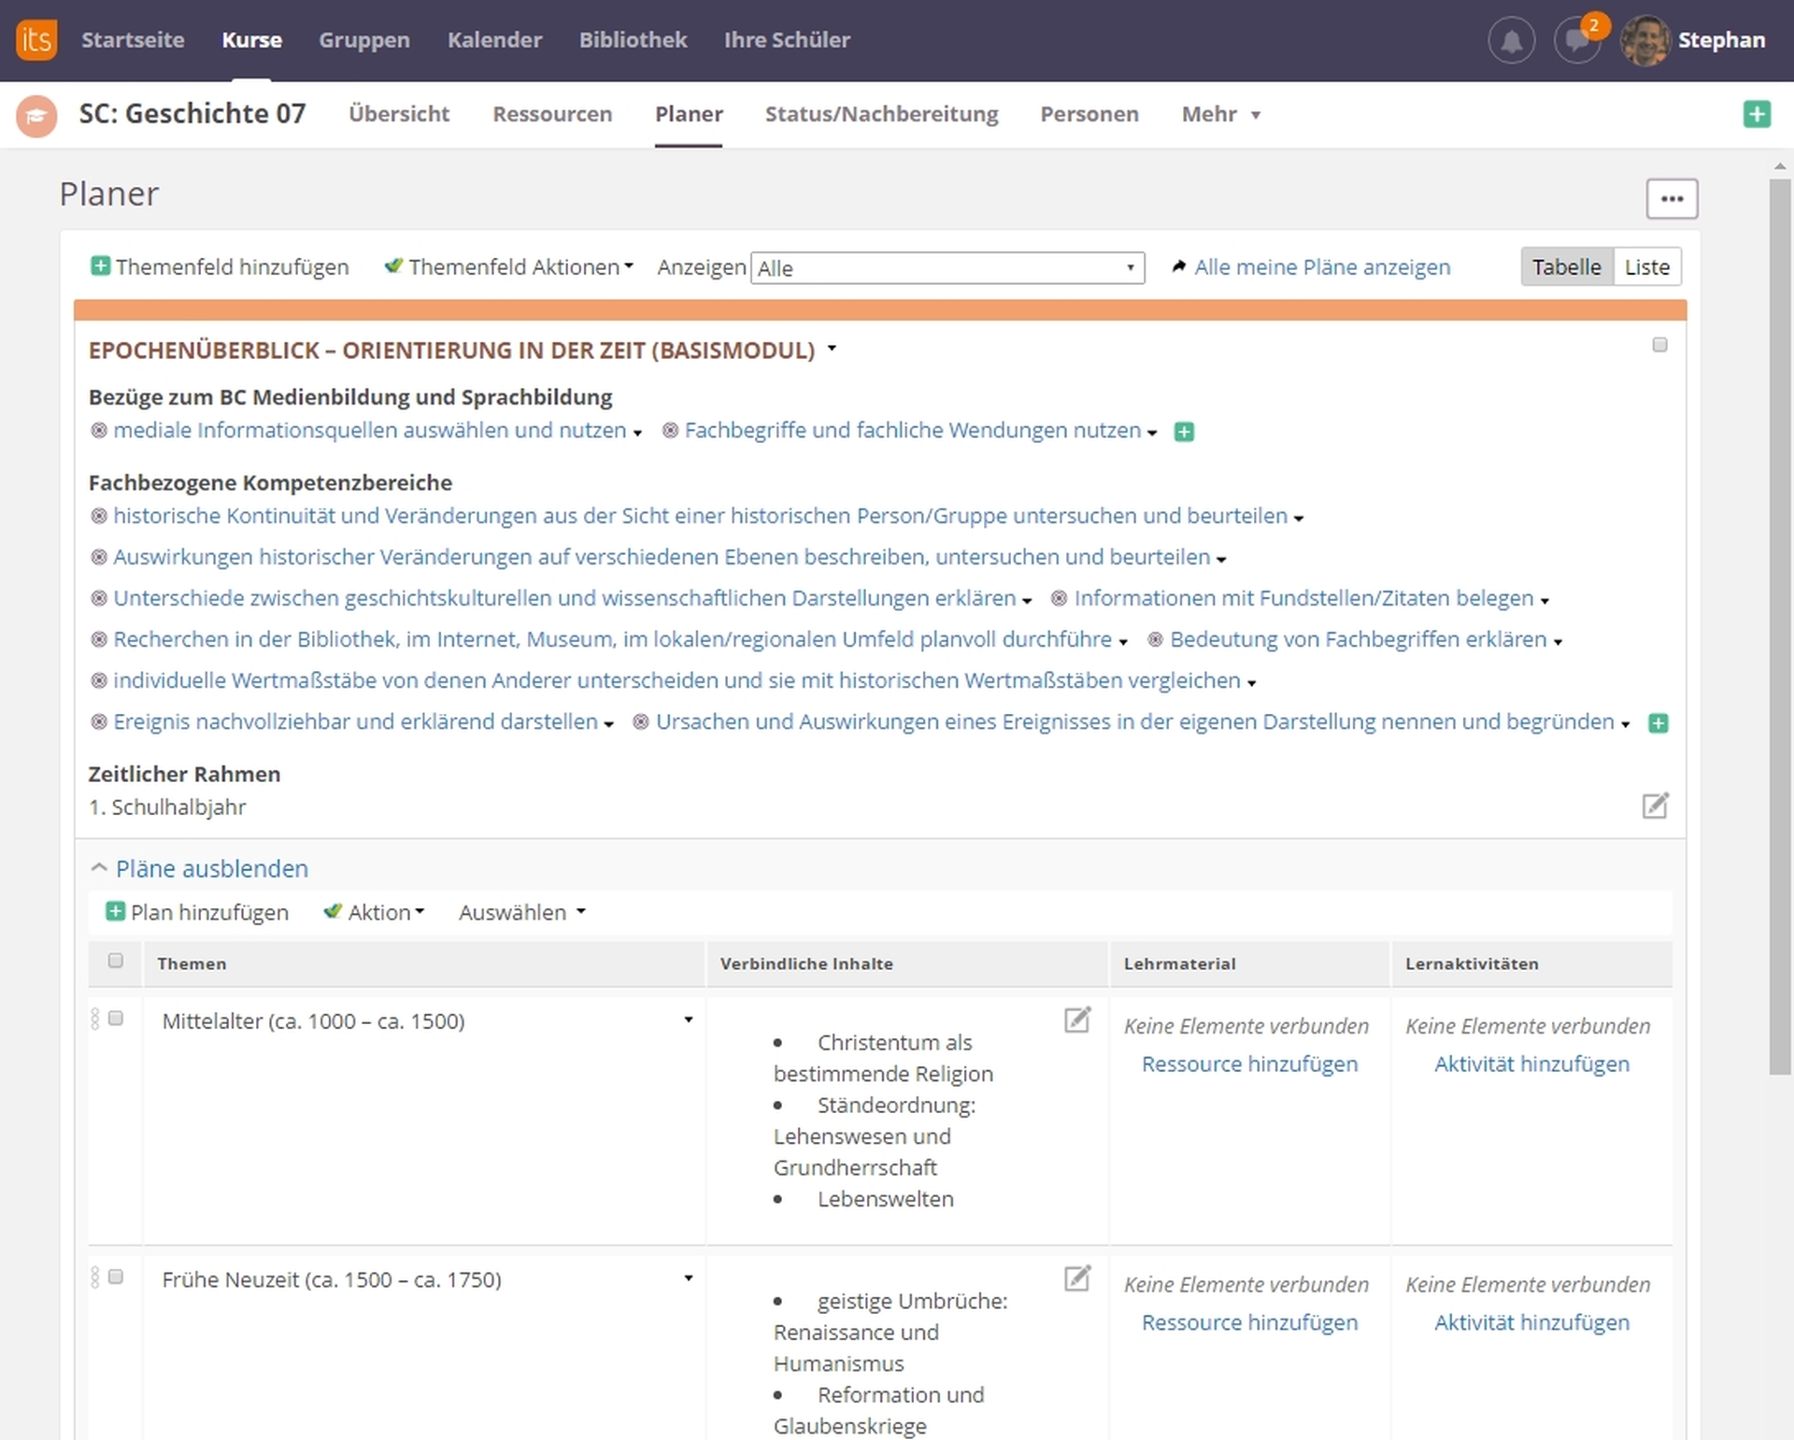Open the Mehr menu in course navigation
Viewport: 1794px width, 1440px height.
[1220, 114]
